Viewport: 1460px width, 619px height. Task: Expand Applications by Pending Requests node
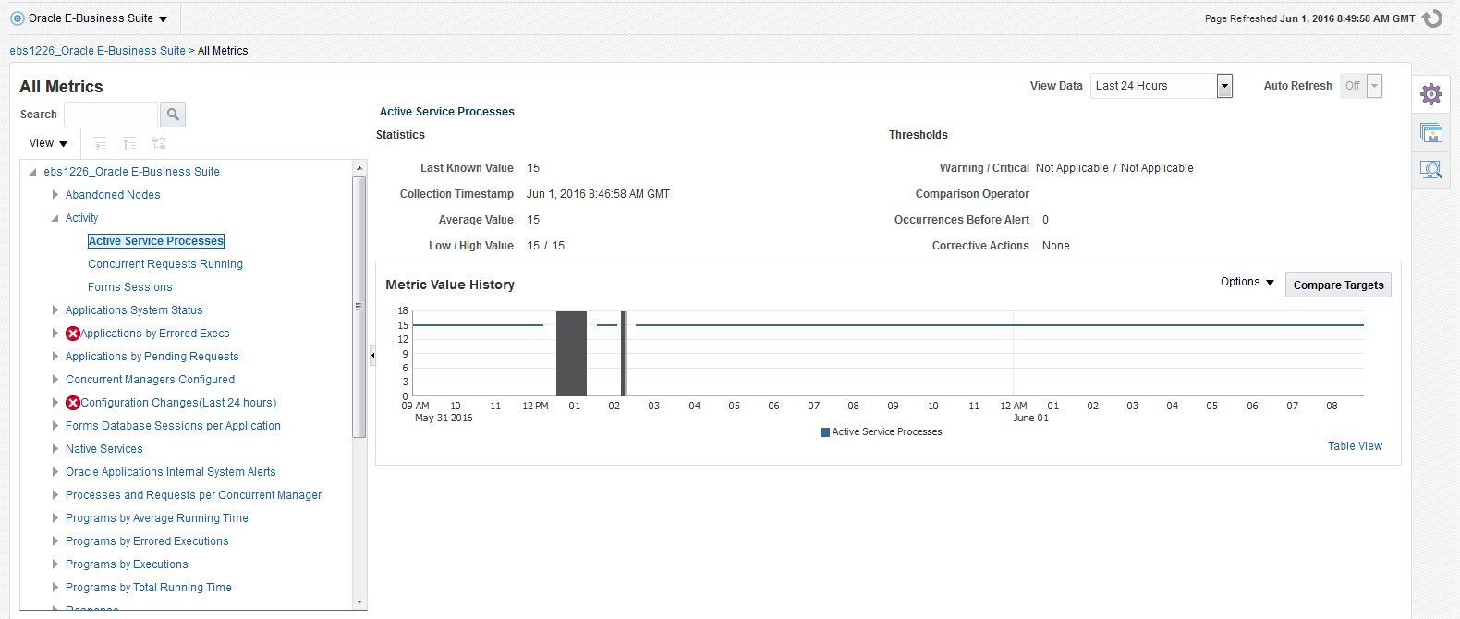pos(55,357)
